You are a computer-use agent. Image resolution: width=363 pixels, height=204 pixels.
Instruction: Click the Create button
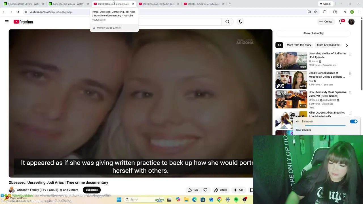click(x=326, y=22)
